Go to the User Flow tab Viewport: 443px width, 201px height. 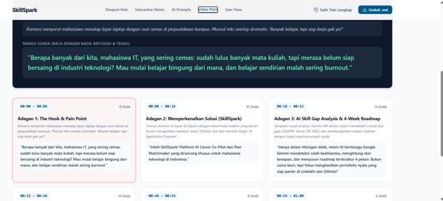[234, 9]
